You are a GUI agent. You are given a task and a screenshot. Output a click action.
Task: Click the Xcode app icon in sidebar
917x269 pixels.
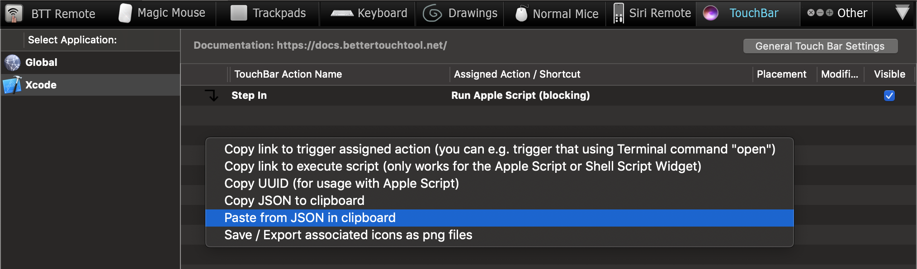tap(12, 85)
